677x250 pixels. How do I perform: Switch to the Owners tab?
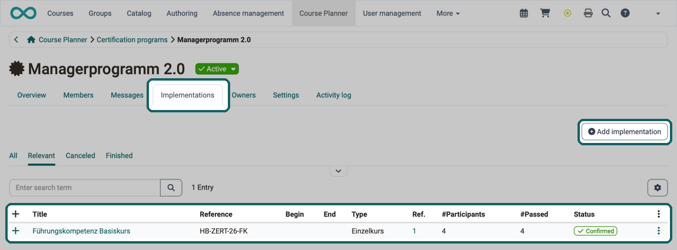[x=244, y=95]
